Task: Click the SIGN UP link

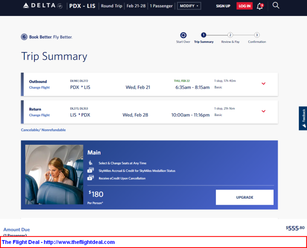Action: [x=223, y=6]
